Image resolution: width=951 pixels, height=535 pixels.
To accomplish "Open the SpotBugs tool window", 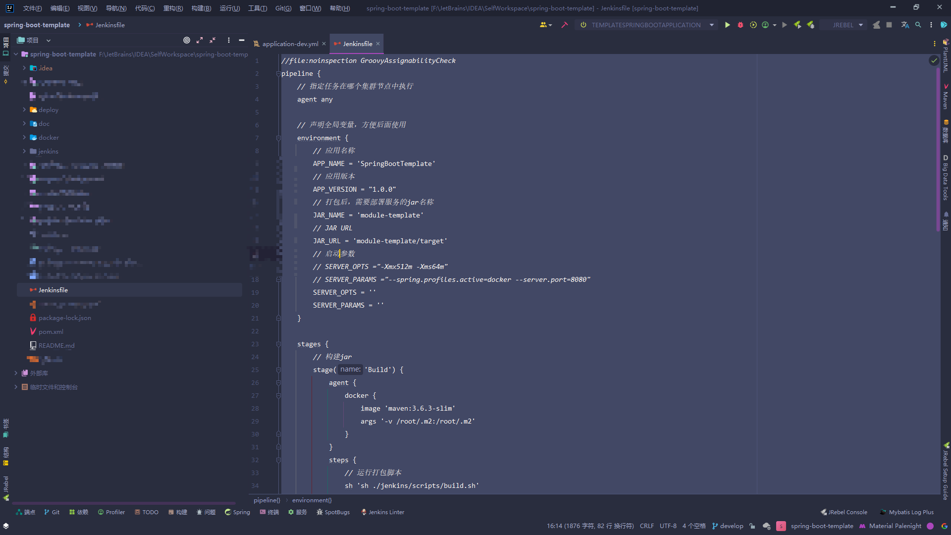I will pyautogui.click(x=333, y=512).
